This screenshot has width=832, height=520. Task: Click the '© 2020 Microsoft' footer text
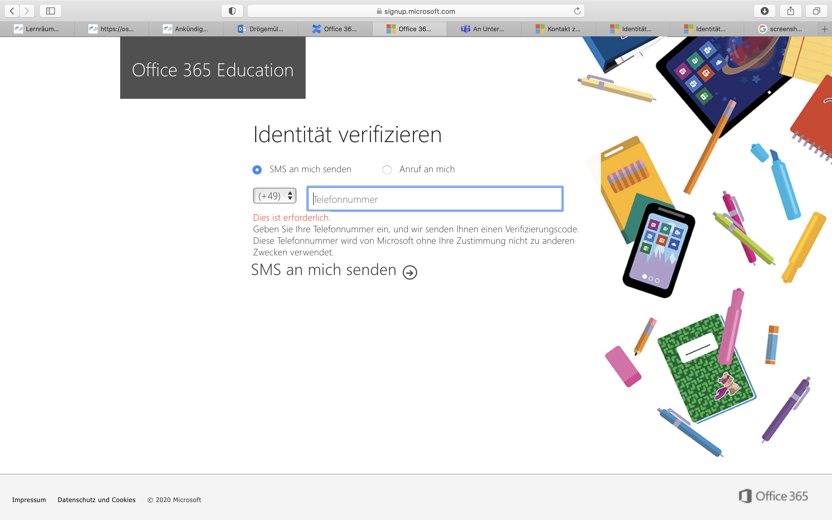[174, 500]
